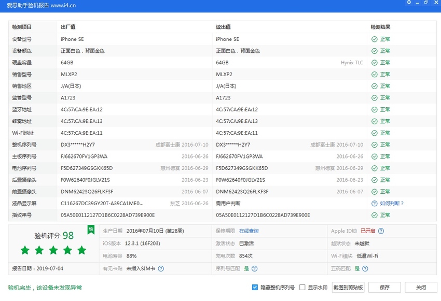
Task: Select factory value MLXP2 cell
Action: (x=69, y=75)
